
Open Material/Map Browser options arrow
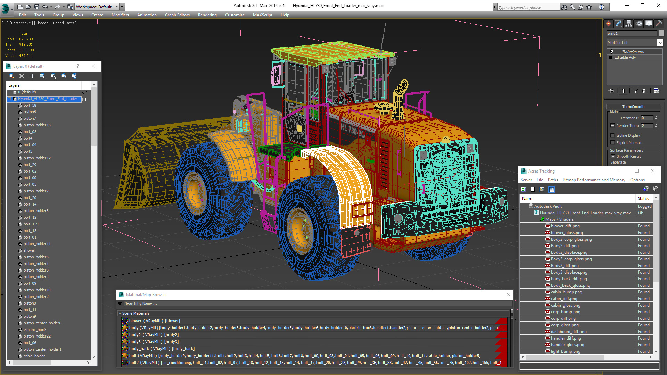pyautogui.click(x=120, y=303)
